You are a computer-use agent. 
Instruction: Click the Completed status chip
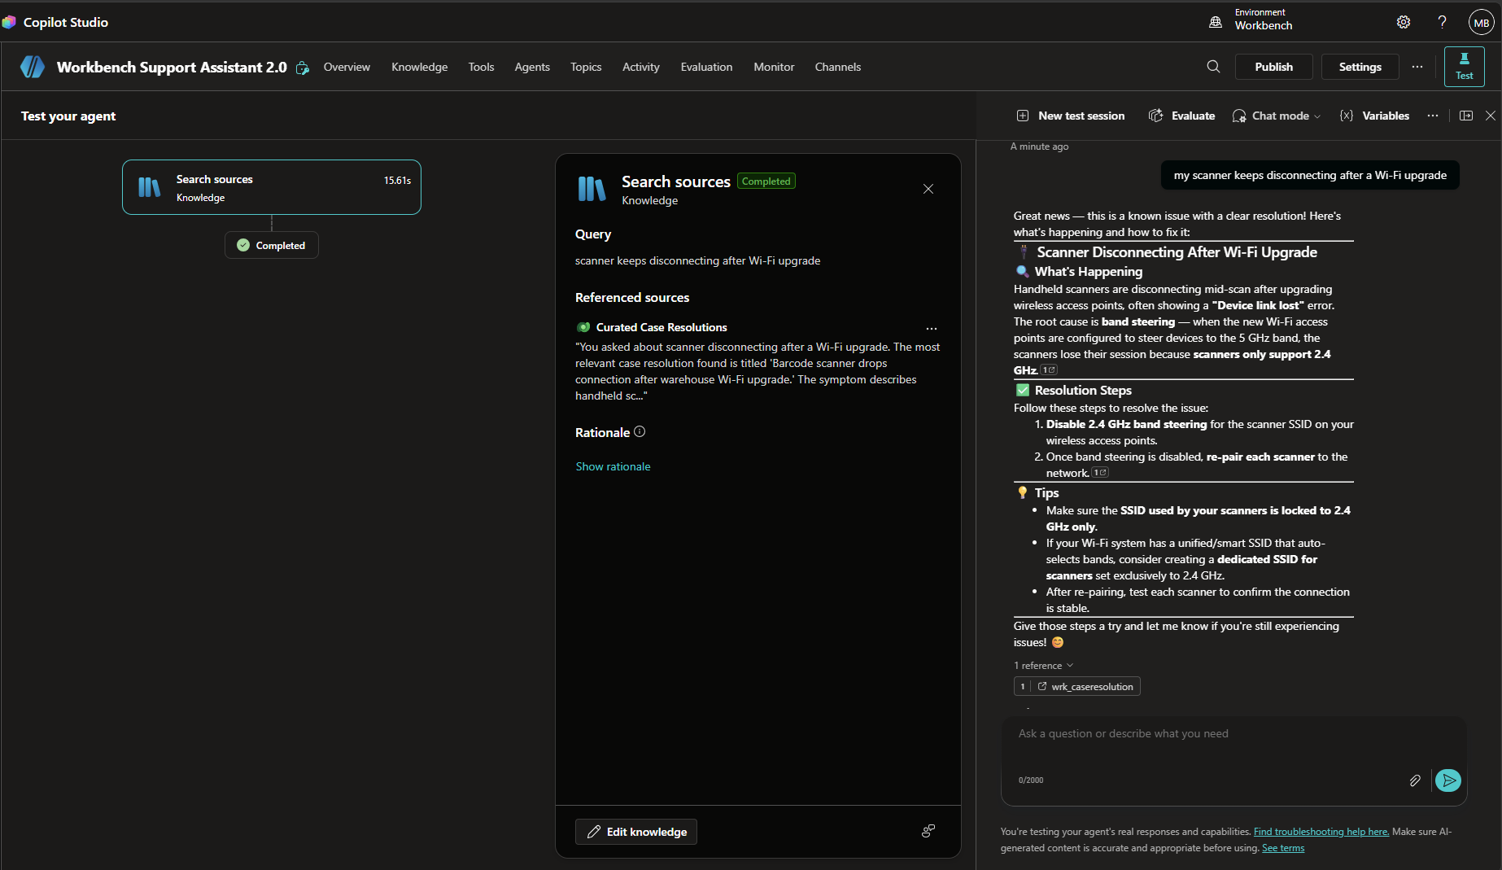coord(272,245)
